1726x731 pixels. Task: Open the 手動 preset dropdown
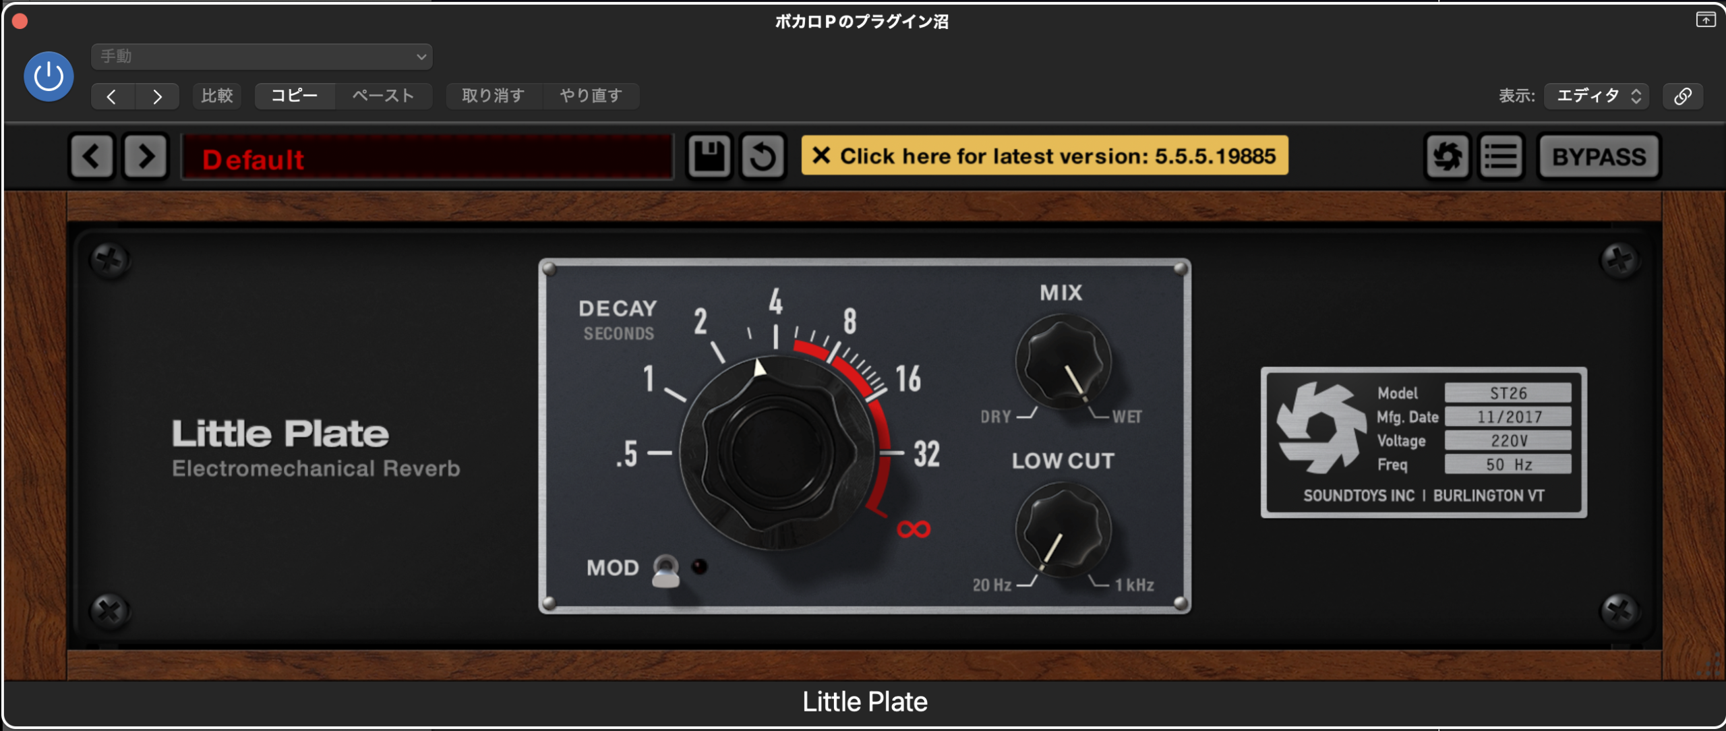pyautogui.click(x=262, y=57)
